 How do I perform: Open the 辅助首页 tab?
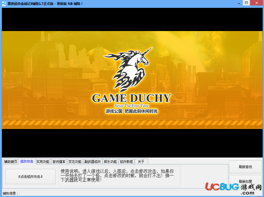[11, 161]
